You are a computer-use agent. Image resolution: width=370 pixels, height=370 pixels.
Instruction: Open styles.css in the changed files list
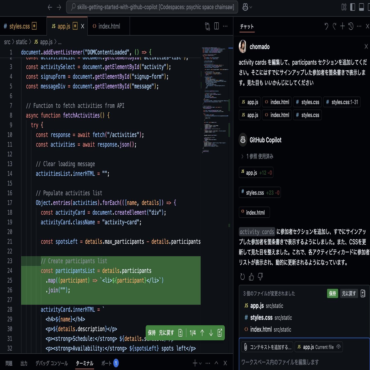pos(304,317)
